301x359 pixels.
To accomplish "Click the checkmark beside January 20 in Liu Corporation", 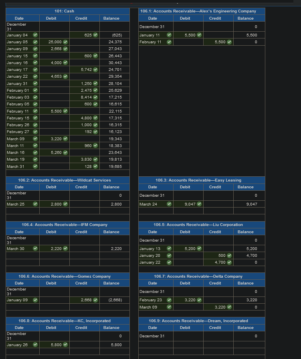I will (169, 256).
